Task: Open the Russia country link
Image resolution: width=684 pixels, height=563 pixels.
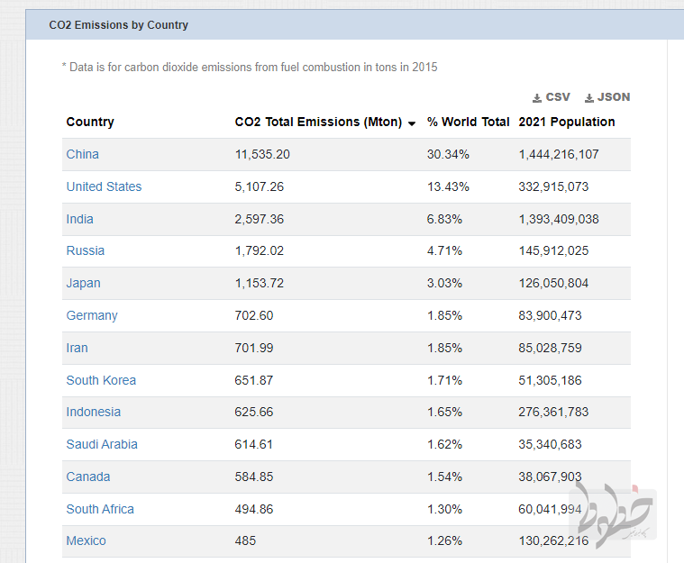Action: click(x=86, y=250)
